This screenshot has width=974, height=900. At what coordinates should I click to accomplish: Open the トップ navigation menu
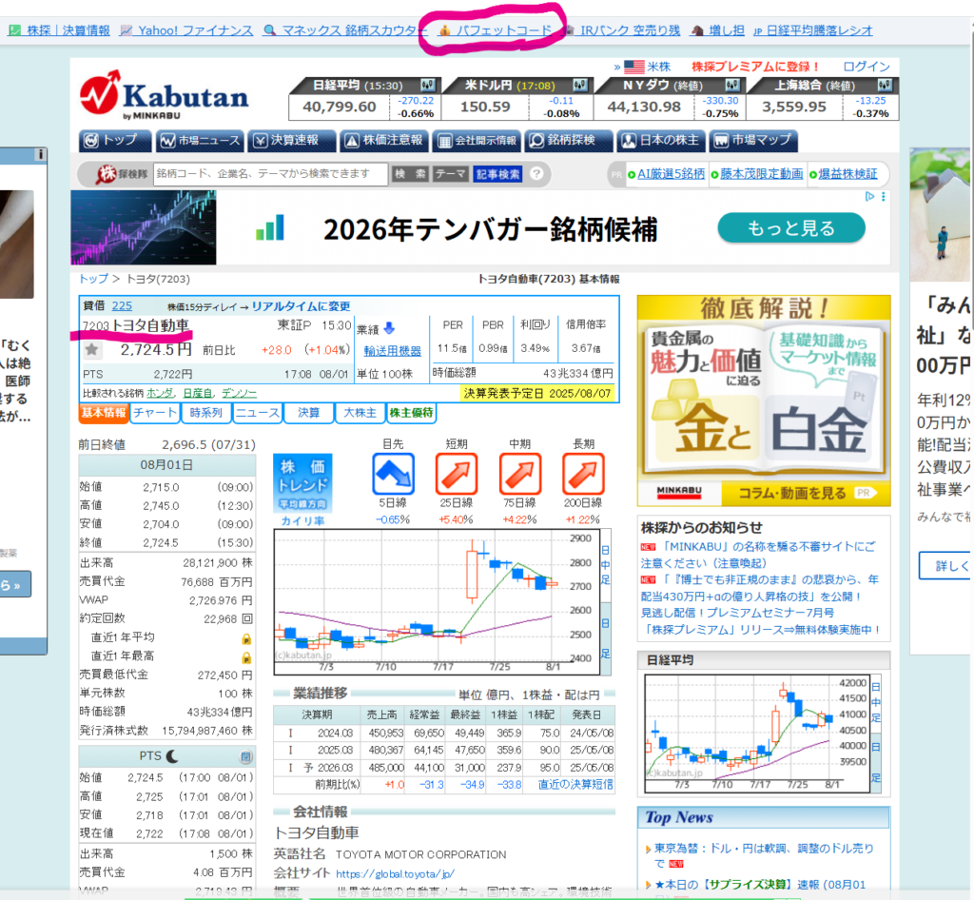pyautogui.click(x=115, y=141)
